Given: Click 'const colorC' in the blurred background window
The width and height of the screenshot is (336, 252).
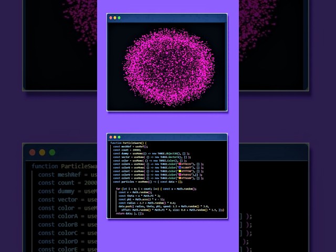Looking at the screenshot, I should (x=58, y=233).
